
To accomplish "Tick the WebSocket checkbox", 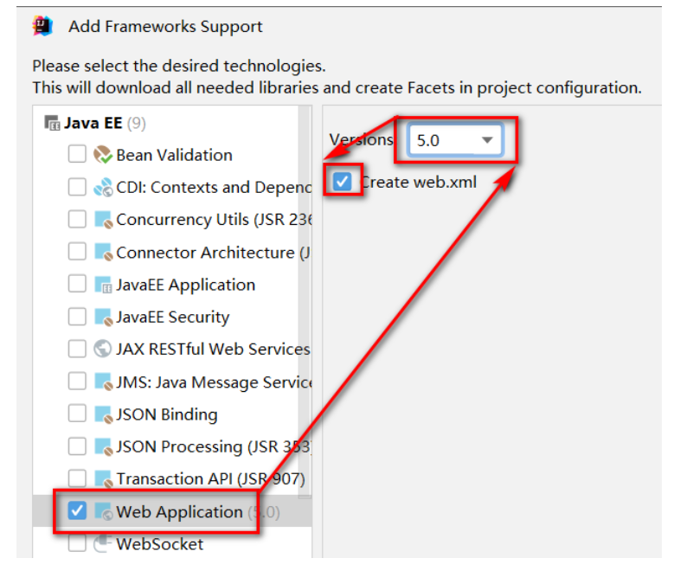I will pos(77,543).
